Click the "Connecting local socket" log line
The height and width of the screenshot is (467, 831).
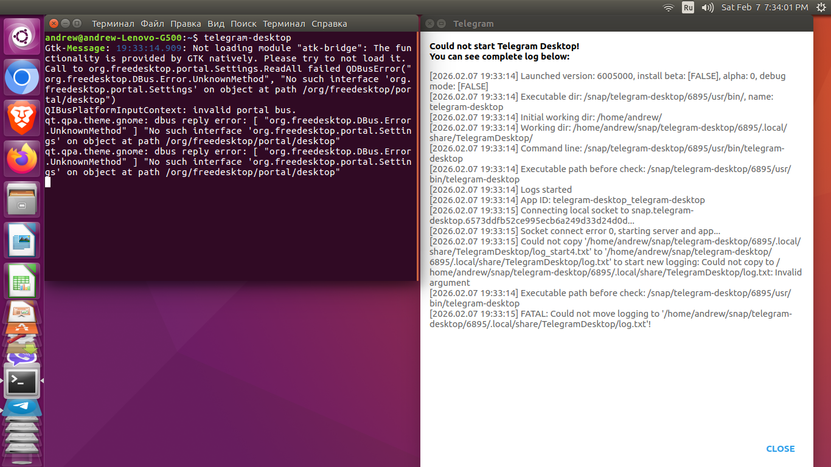click(x=562, y=216)
